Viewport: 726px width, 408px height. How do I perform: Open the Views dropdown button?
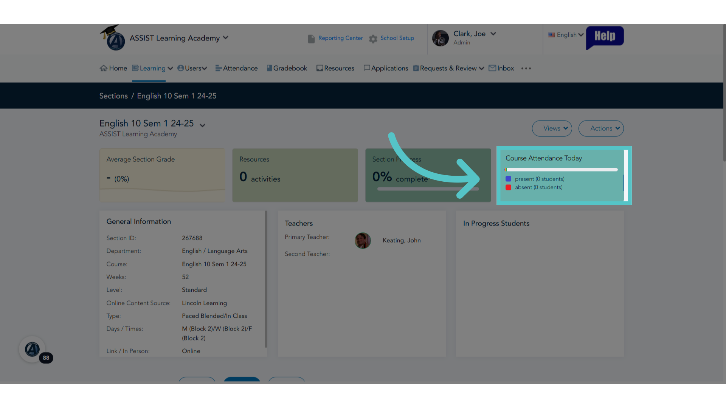tap(552, 128)
